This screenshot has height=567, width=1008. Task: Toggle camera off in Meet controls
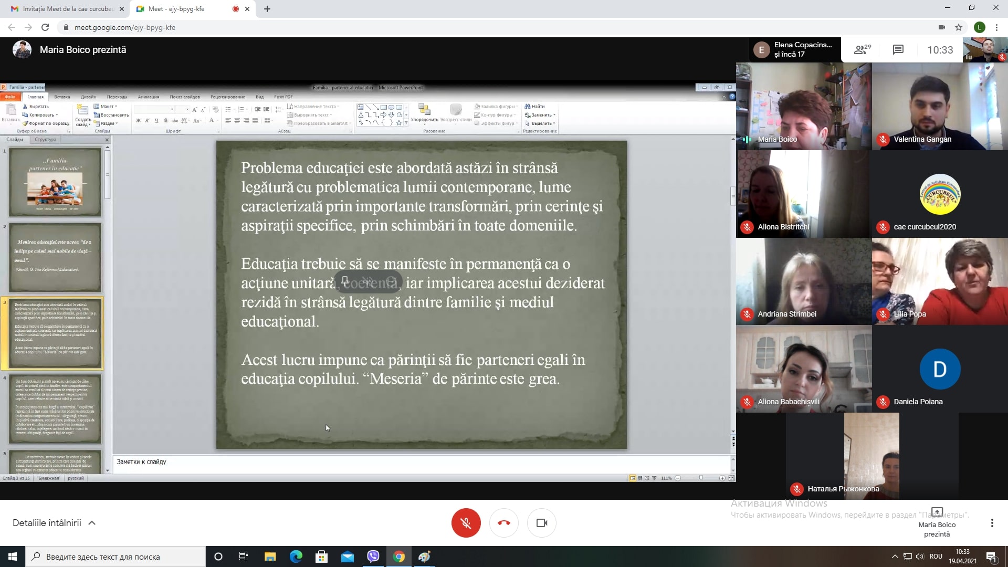[x=541, y=523]
